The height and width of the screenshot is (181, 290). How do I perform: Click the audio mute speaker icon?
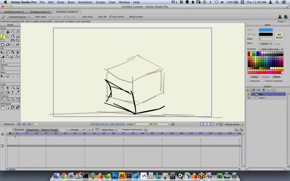coord(172,124)
